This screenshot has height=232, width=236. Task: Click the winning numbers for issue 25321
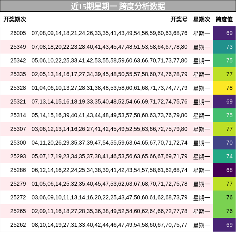[110, 101]
